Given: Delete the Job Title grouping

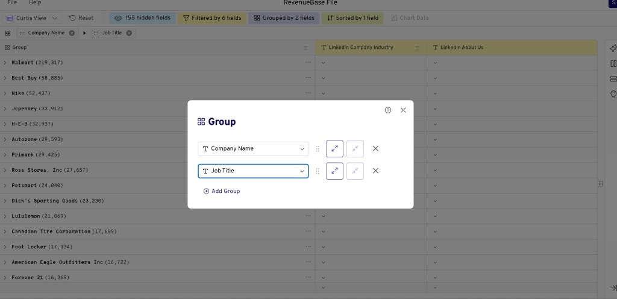Looking at the screenshot, I should (x=375, y=171).
